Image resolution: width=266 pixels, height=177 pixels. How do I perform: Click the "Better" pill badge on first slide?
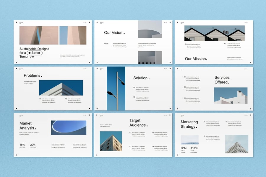click(x=35, y=53)
